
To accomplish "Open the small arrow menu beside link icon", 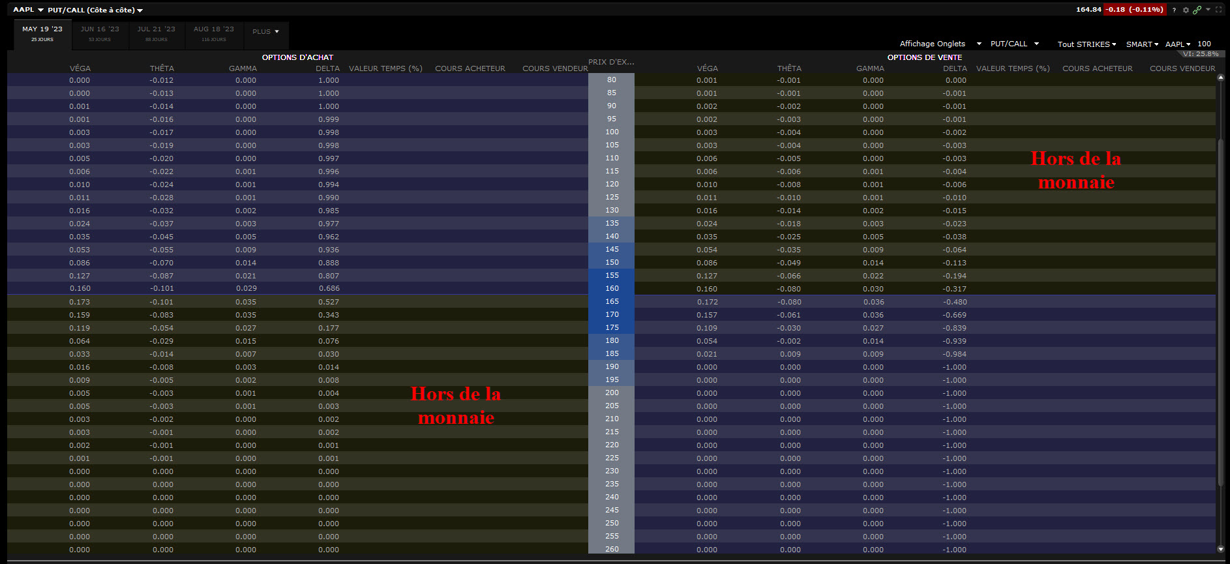I will [x=1208, y=10].
